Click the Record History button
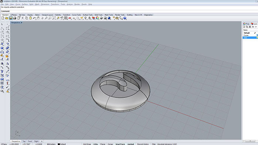Screen dimensions: 258x145 click(143, 144)
